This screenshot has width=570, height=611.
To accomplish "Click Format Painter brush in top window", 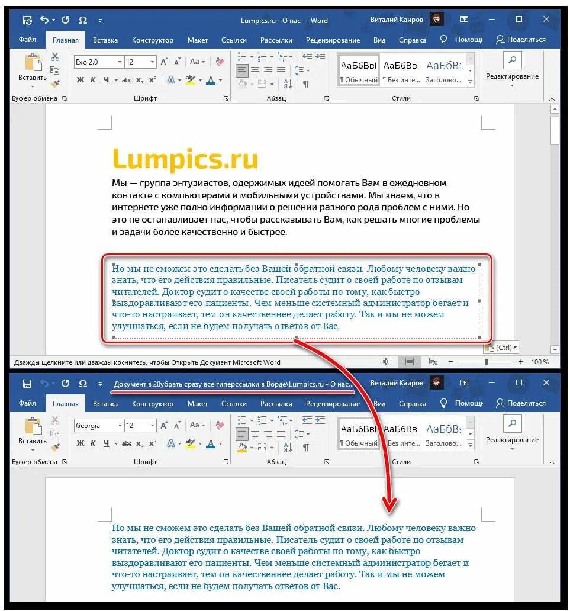I will [x=55, y=83].
